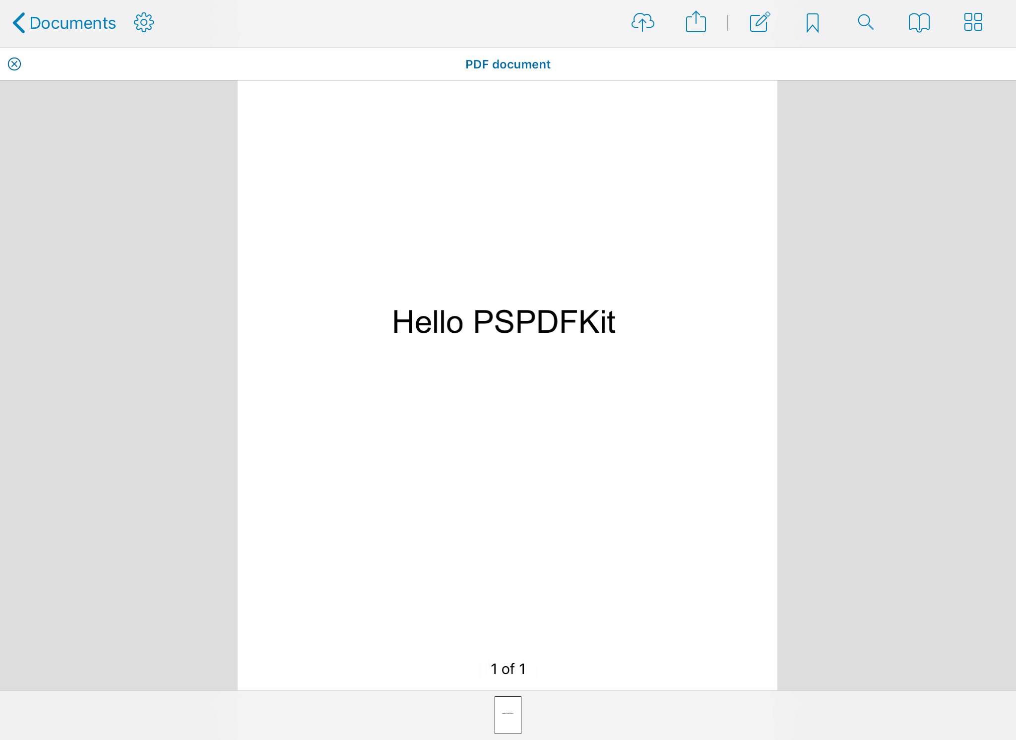Select the PDF document tab title
Image resolution: width=1016 pixels, height=740 pixels.
pyautogui.click(x=508, y=64)
